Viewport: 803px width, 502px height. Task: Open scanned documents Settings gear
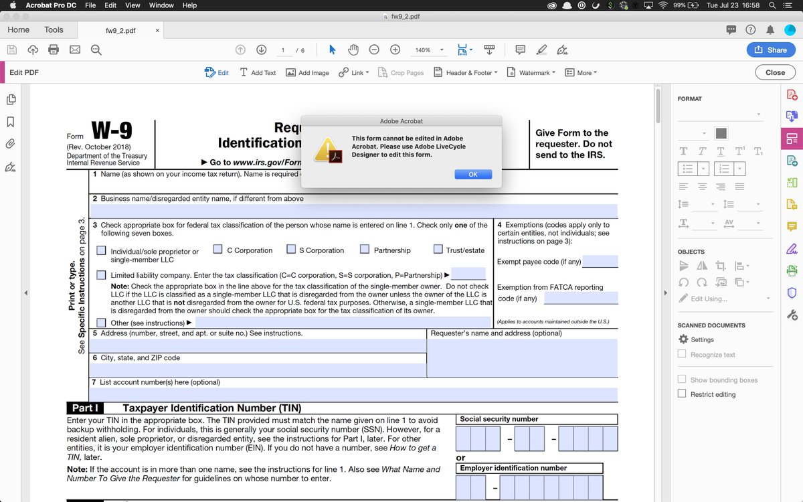(696, 339)
